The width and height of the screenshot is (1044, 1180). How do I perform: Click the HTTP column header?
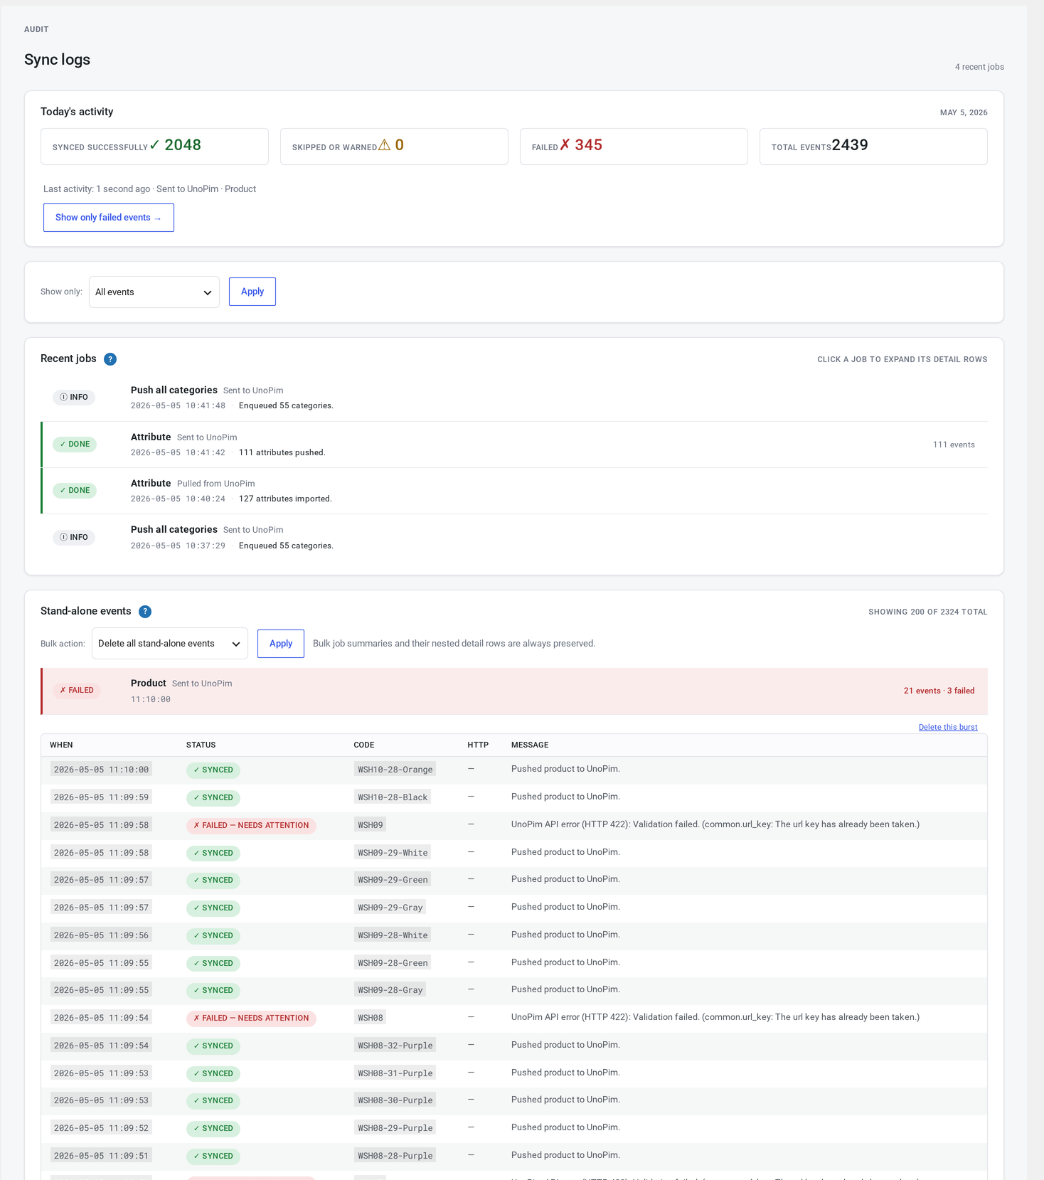tap(478, 745)
